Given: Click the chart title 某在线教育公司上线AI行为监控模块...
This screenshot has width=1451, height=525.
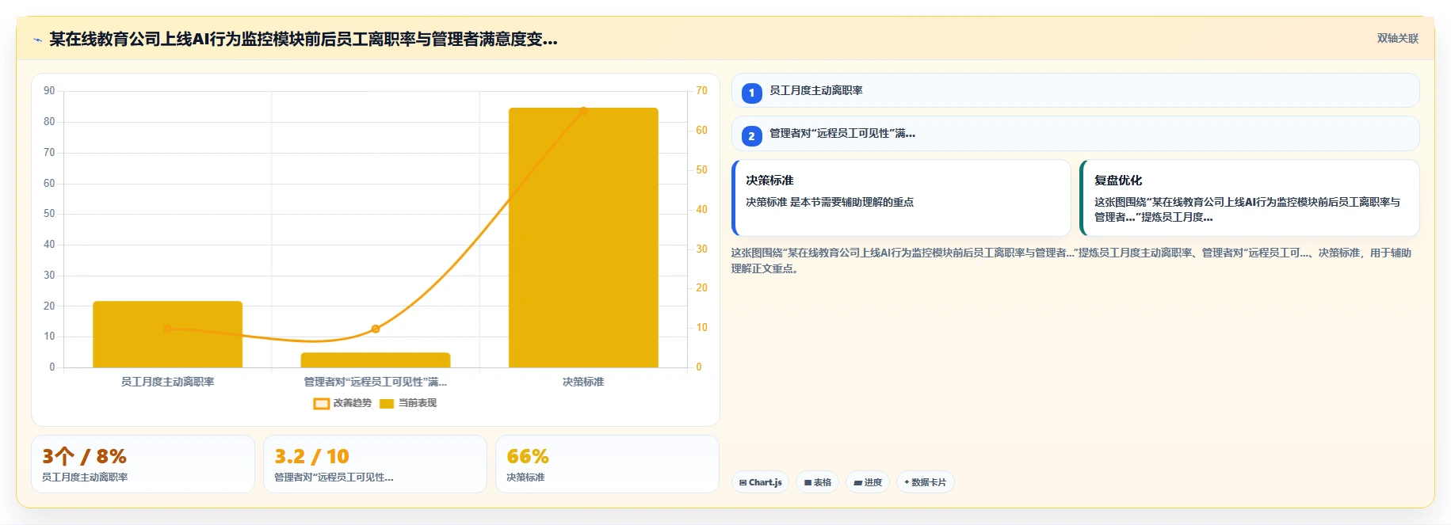Looking at the screenshot, I should pyautogui.click(x=304, y=39).
